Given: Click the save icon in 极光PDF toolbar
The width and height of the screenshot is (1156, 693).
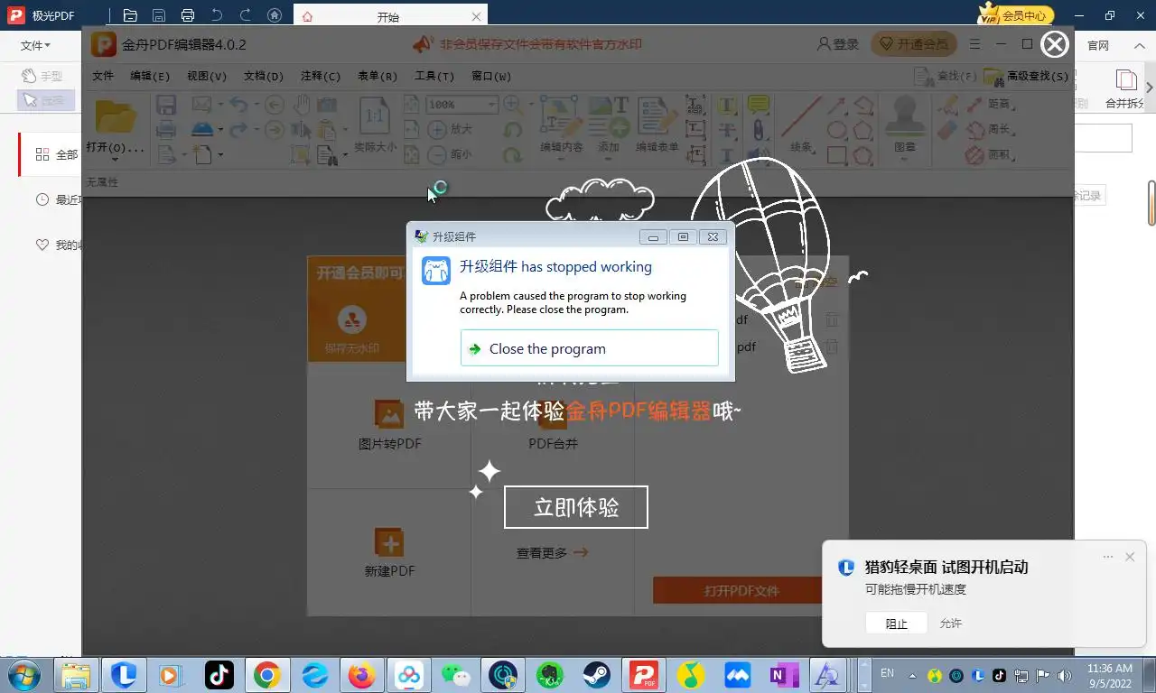Looking at the screenshot, I should [x=159, y=15].
